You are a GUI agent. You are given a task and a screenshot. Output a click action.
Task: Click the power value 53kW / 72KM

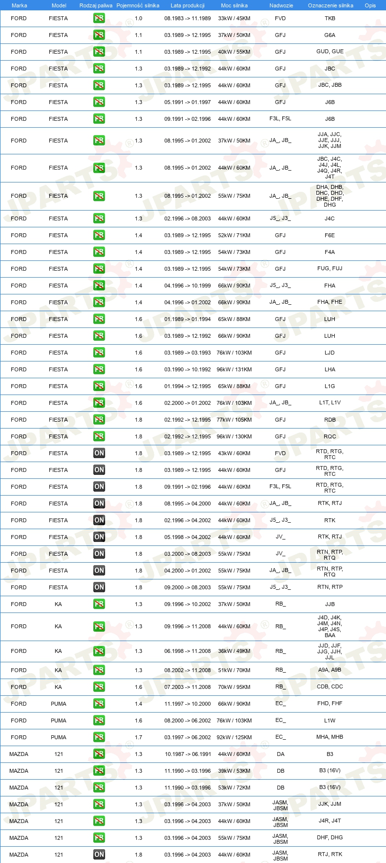tap(234, 788)
